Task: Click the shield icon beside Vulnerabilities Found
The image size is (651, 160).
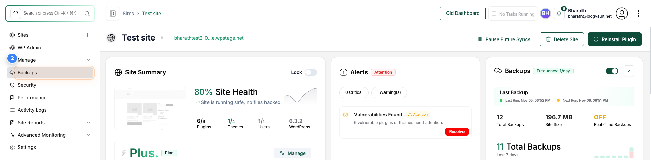Action: pyautogui.click(x=346, y=115)
